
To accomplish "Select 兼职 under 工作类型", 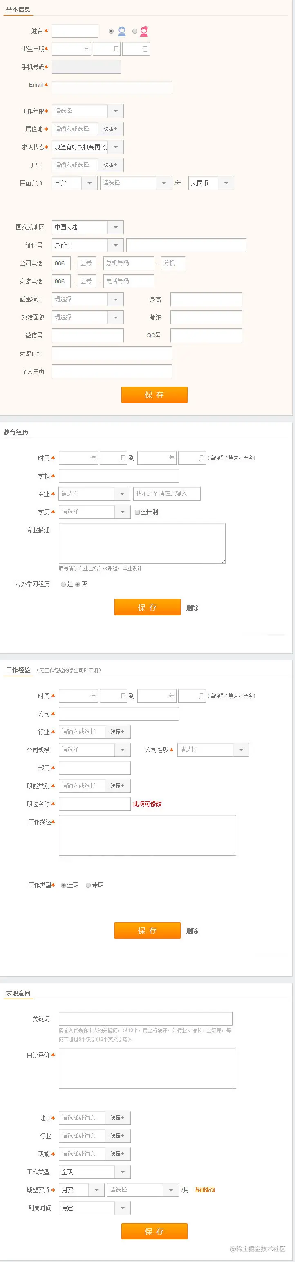I will [x=88, y=885].
